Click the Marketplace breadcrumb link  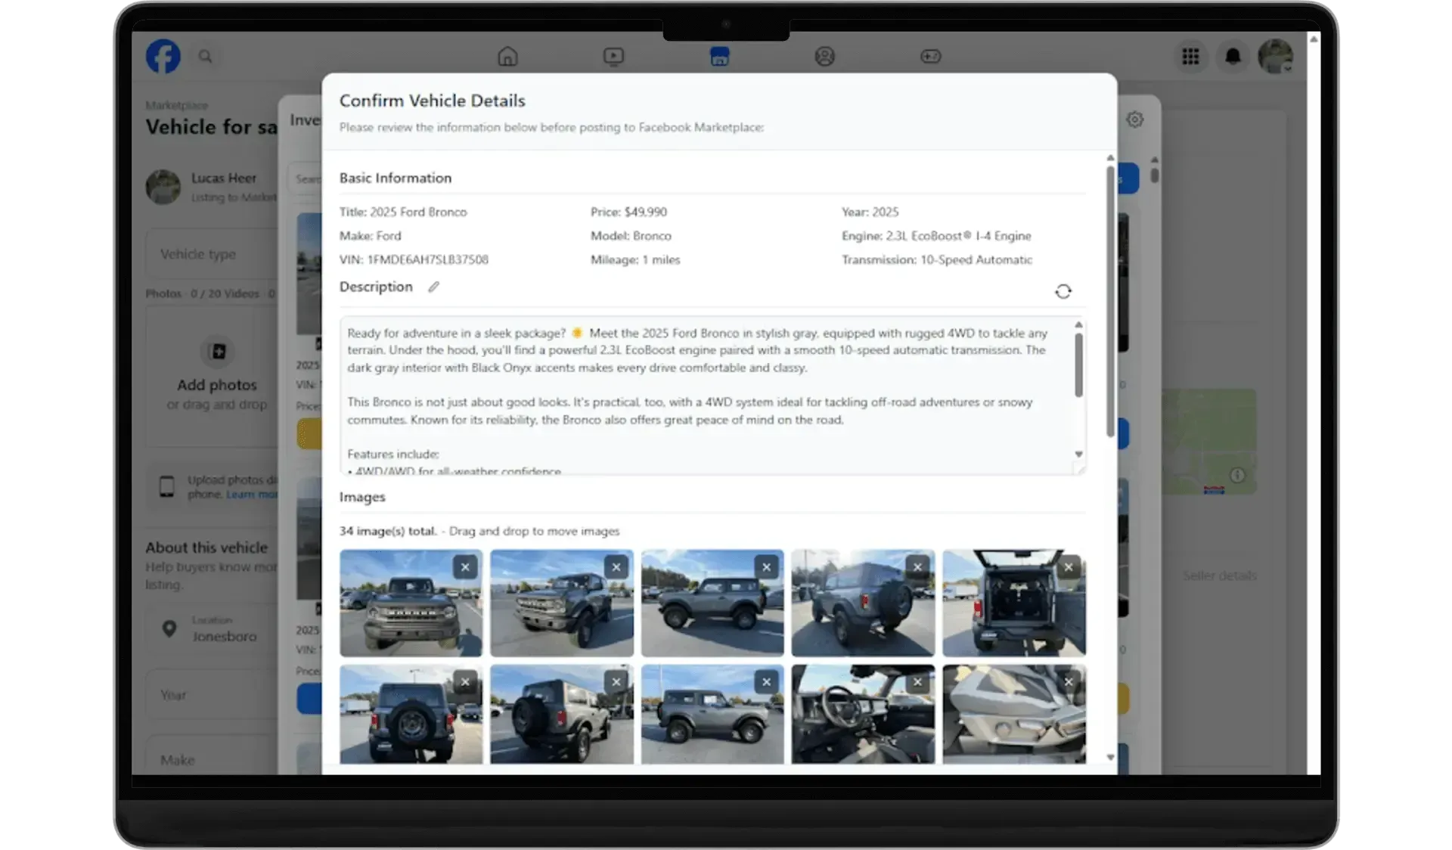pos(176,105)
